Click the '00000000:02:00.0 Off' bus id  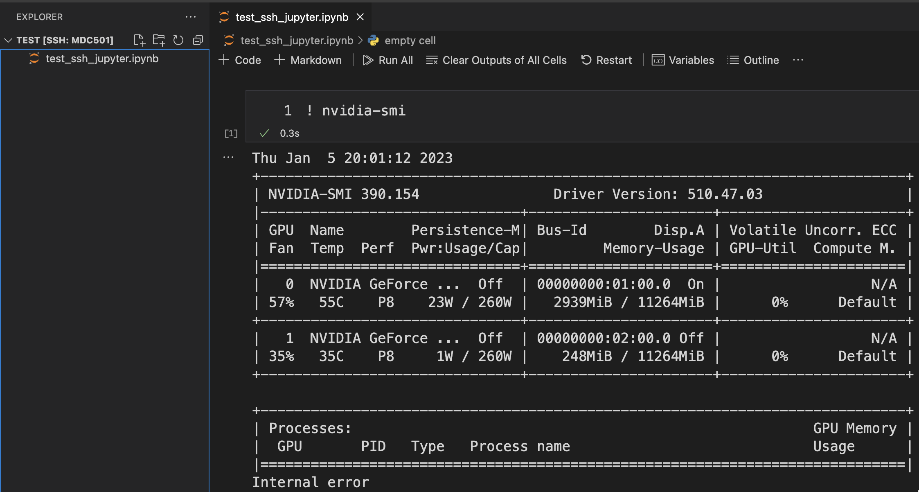point(620,338)
